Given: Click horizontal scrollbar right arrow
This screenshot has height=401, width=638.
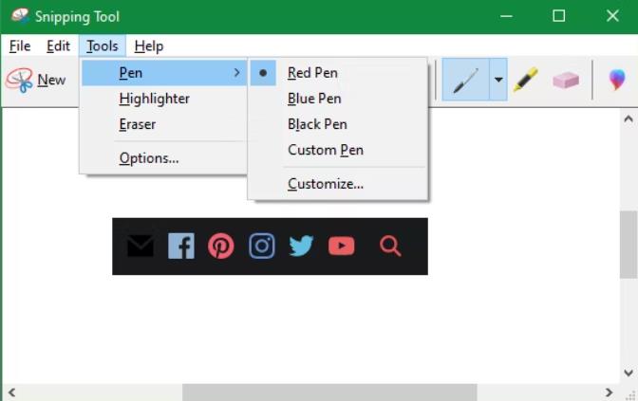Looking at the screenshot, I should tap(610, 392).
